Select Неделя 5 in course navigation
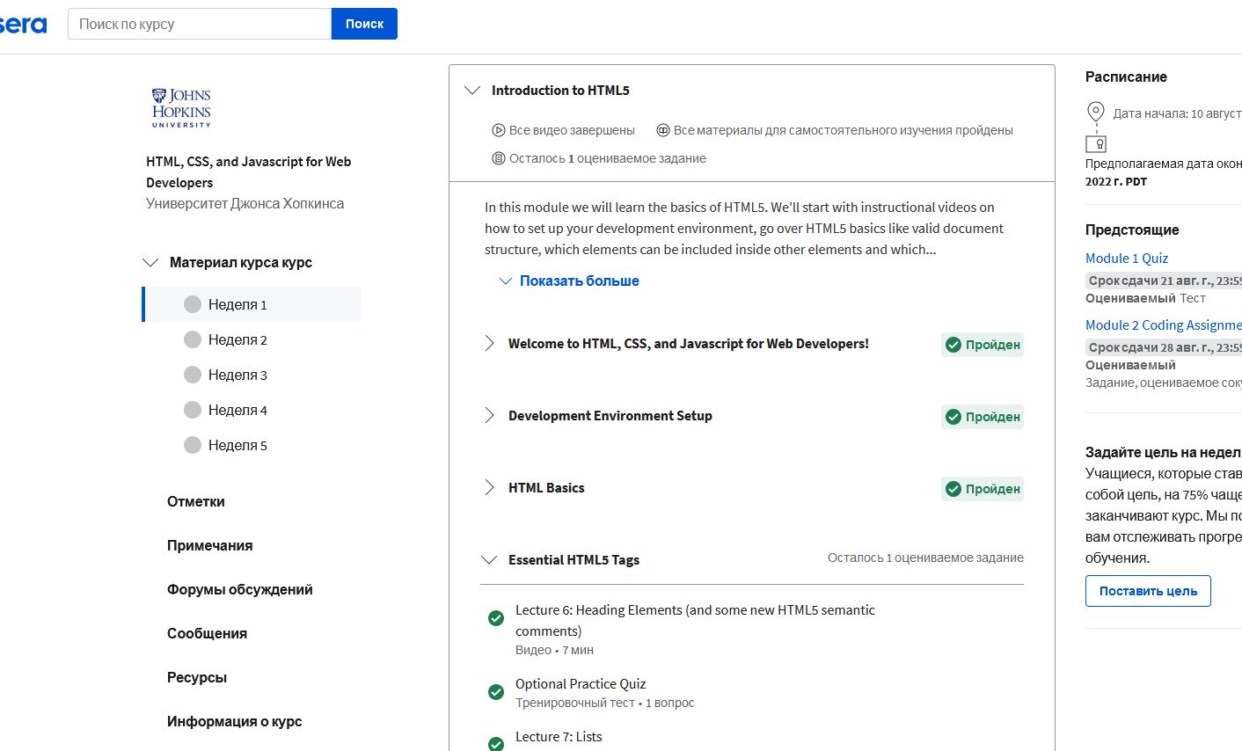 [252, 445]
